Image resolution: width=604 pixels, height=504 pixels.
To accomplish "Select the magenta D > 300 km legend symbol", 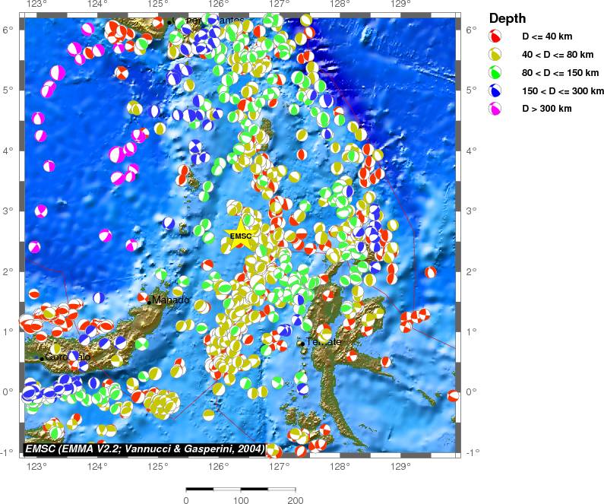I will point(495,109).
